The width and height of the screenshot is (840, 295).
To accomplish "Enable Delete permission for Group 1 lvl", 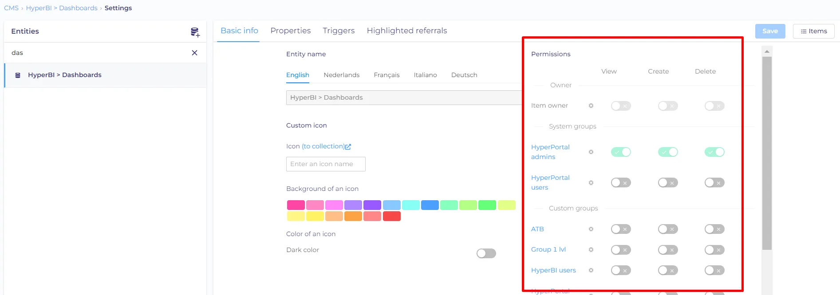I will click(714, 250).
